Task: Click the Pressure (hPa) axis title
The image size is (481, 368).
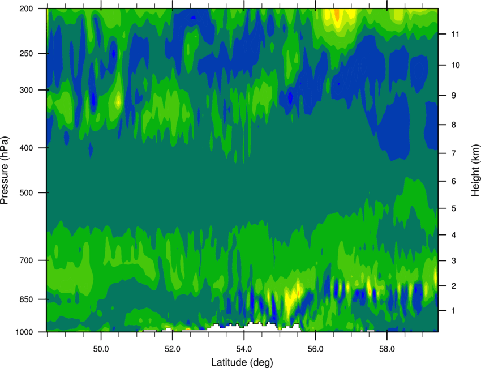Action: tap(5, 170)
